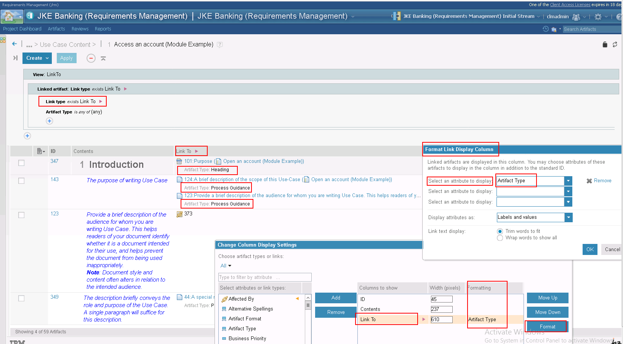Click the red minus remove filter icon
The width and height of the screenshot is (623, 344).
91,58
